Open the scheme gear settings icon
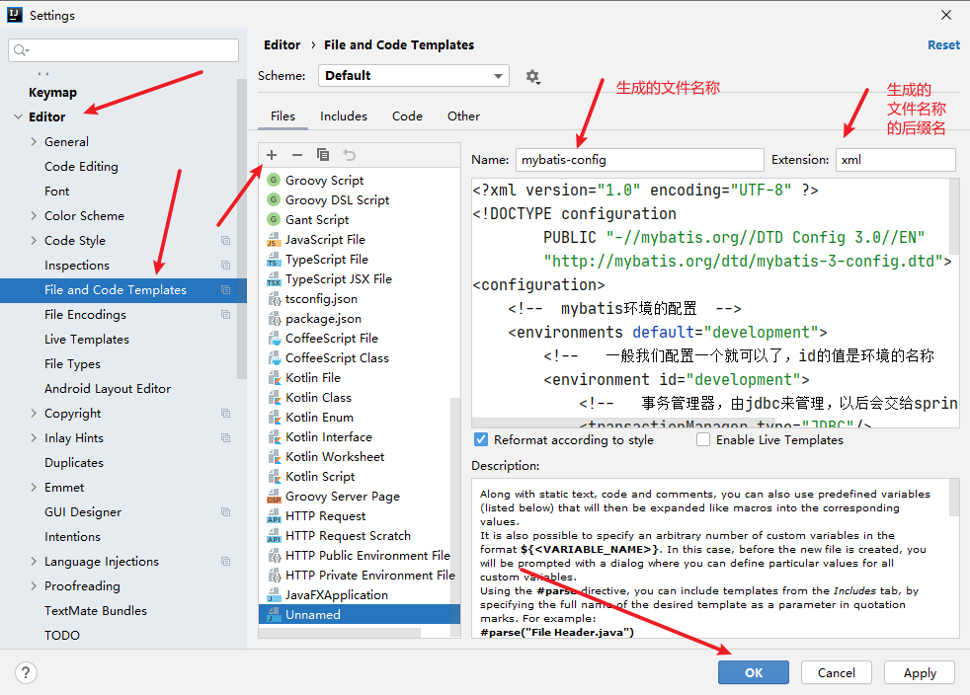 [x=532, y=77]
